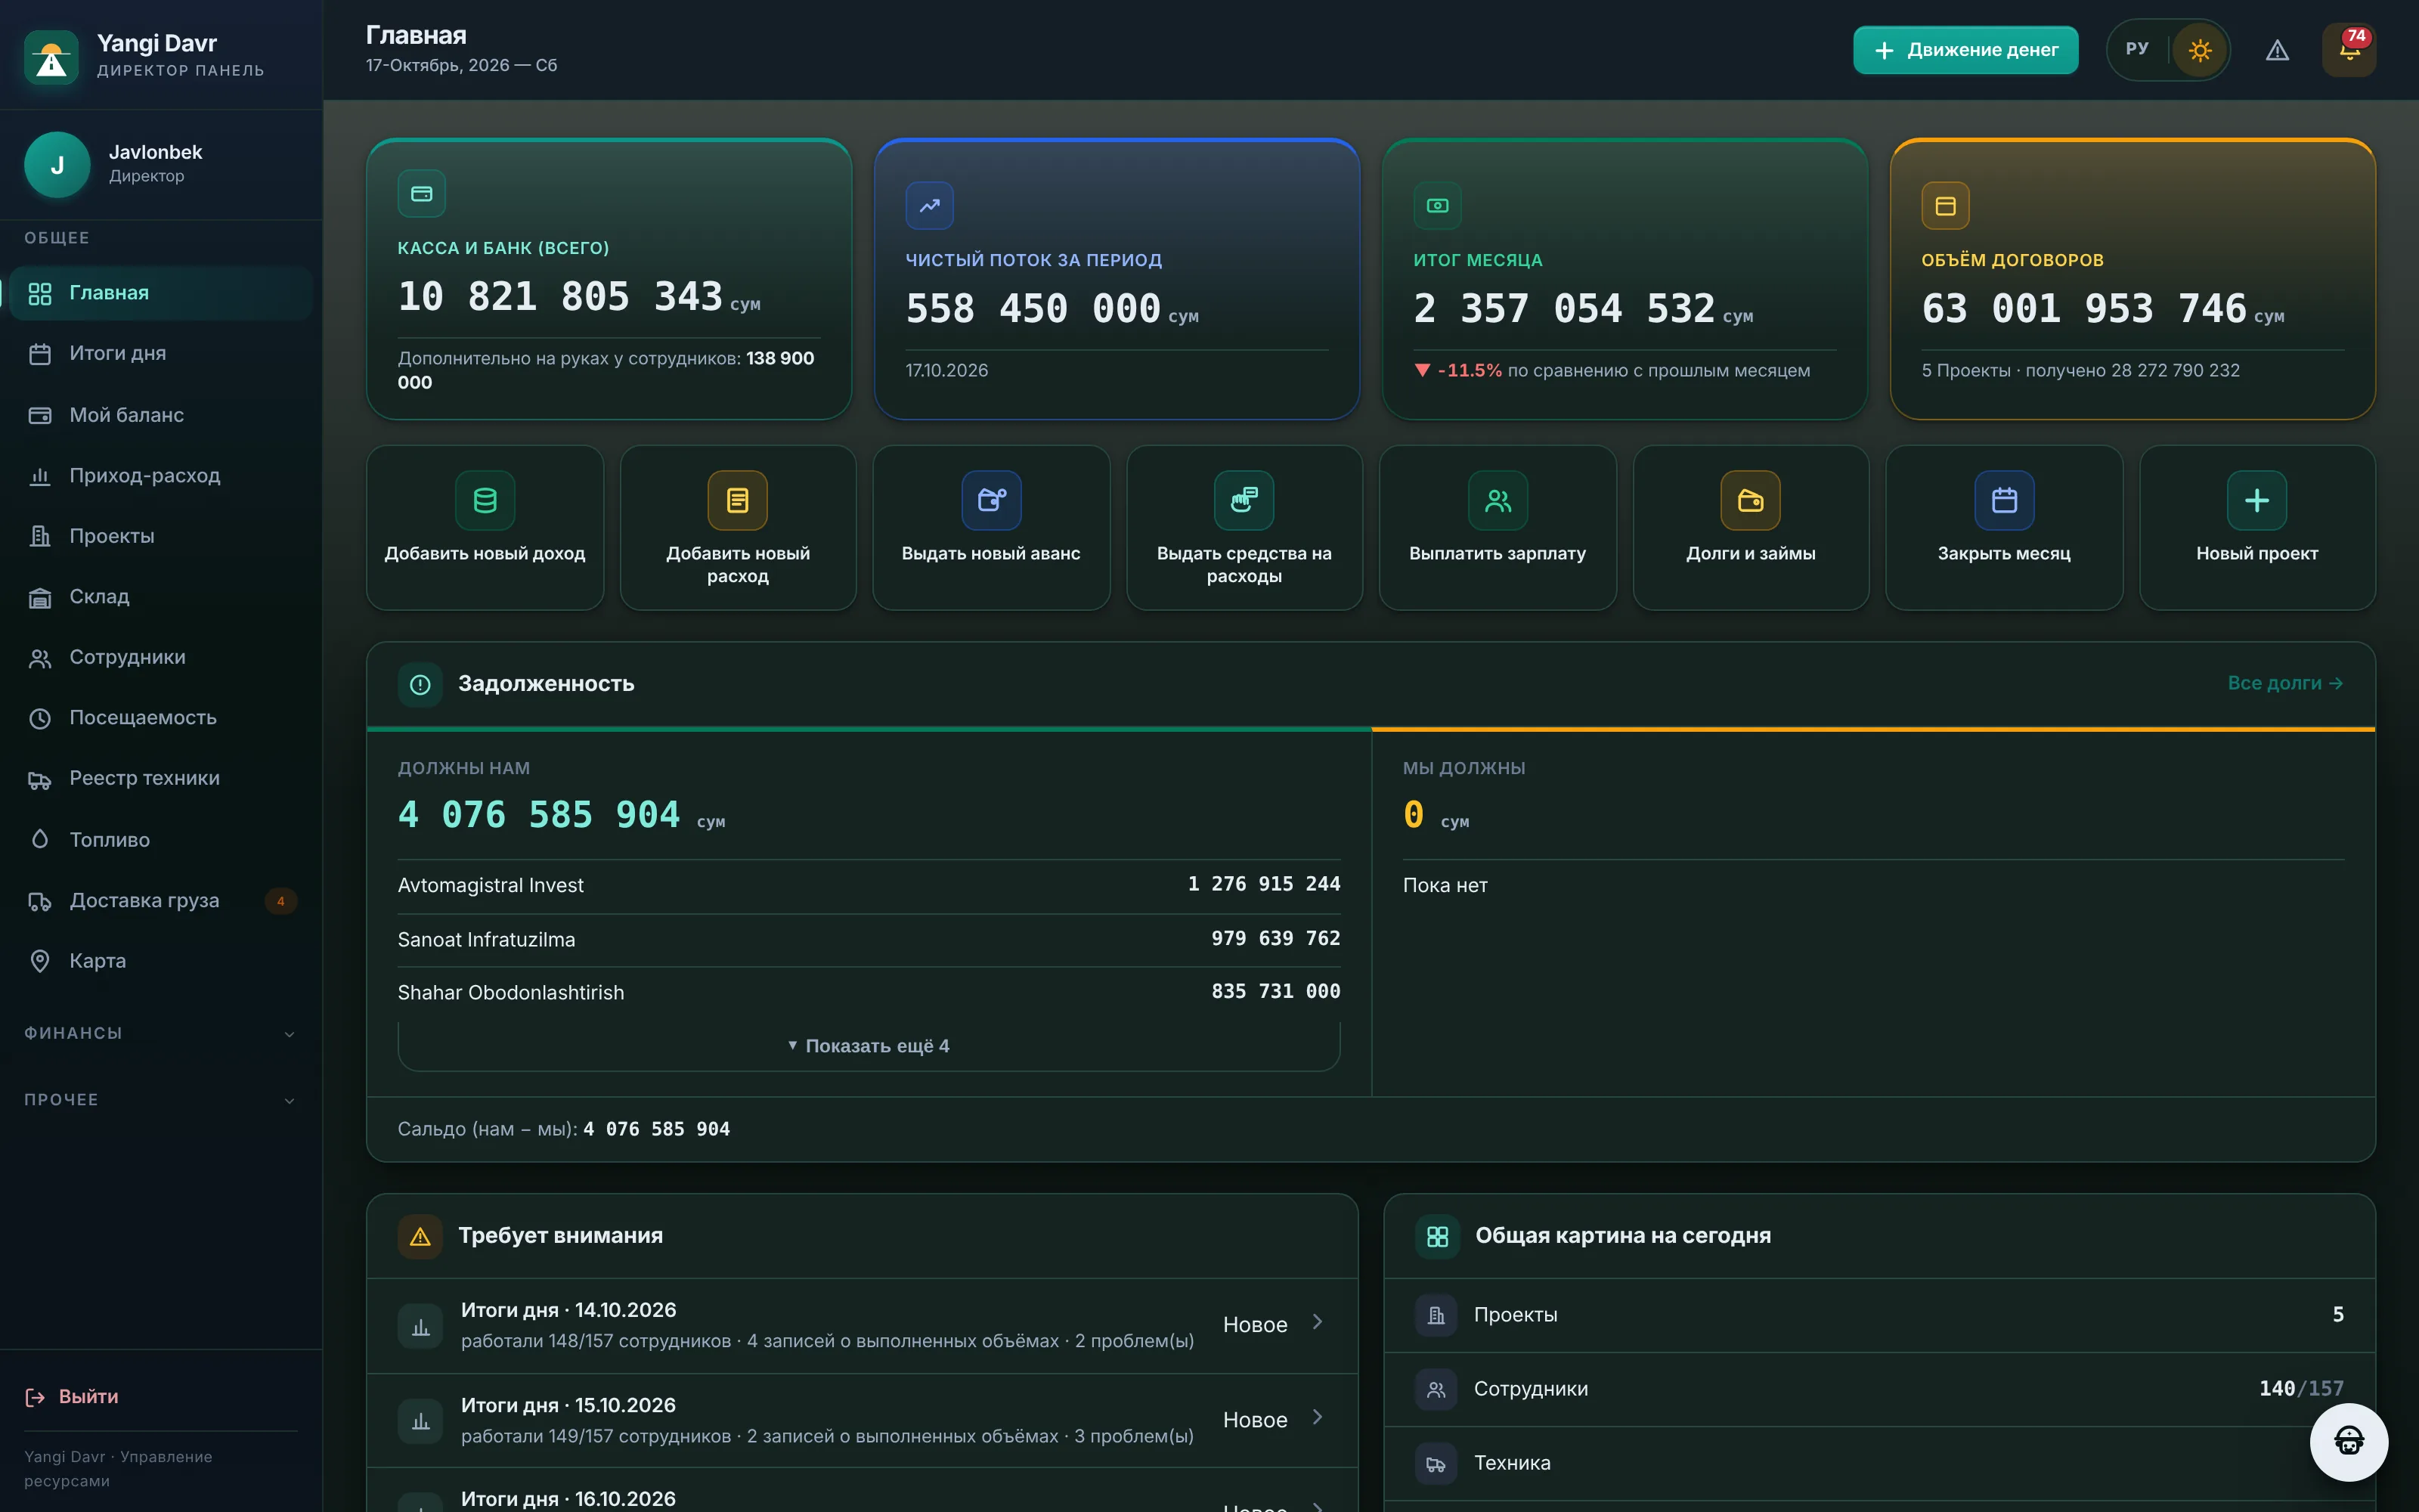Screen dimensions: 2419x1512
Task: Click the Касса и банк card icon
Action: 422,193
